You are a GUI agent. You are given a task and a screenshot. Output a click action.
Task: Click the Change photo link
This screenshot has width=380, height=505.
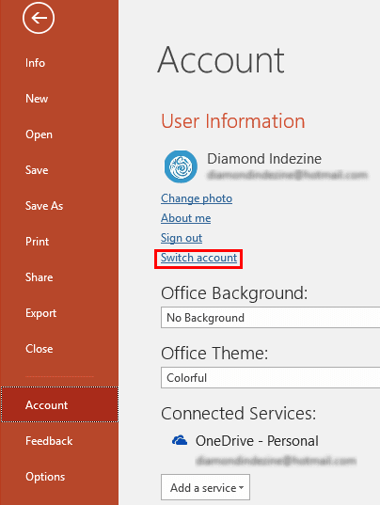pos(197,198)
